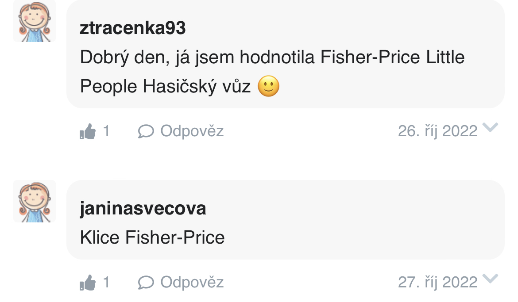Click the 26. říj 2022 timestamp

click(437, 131)
